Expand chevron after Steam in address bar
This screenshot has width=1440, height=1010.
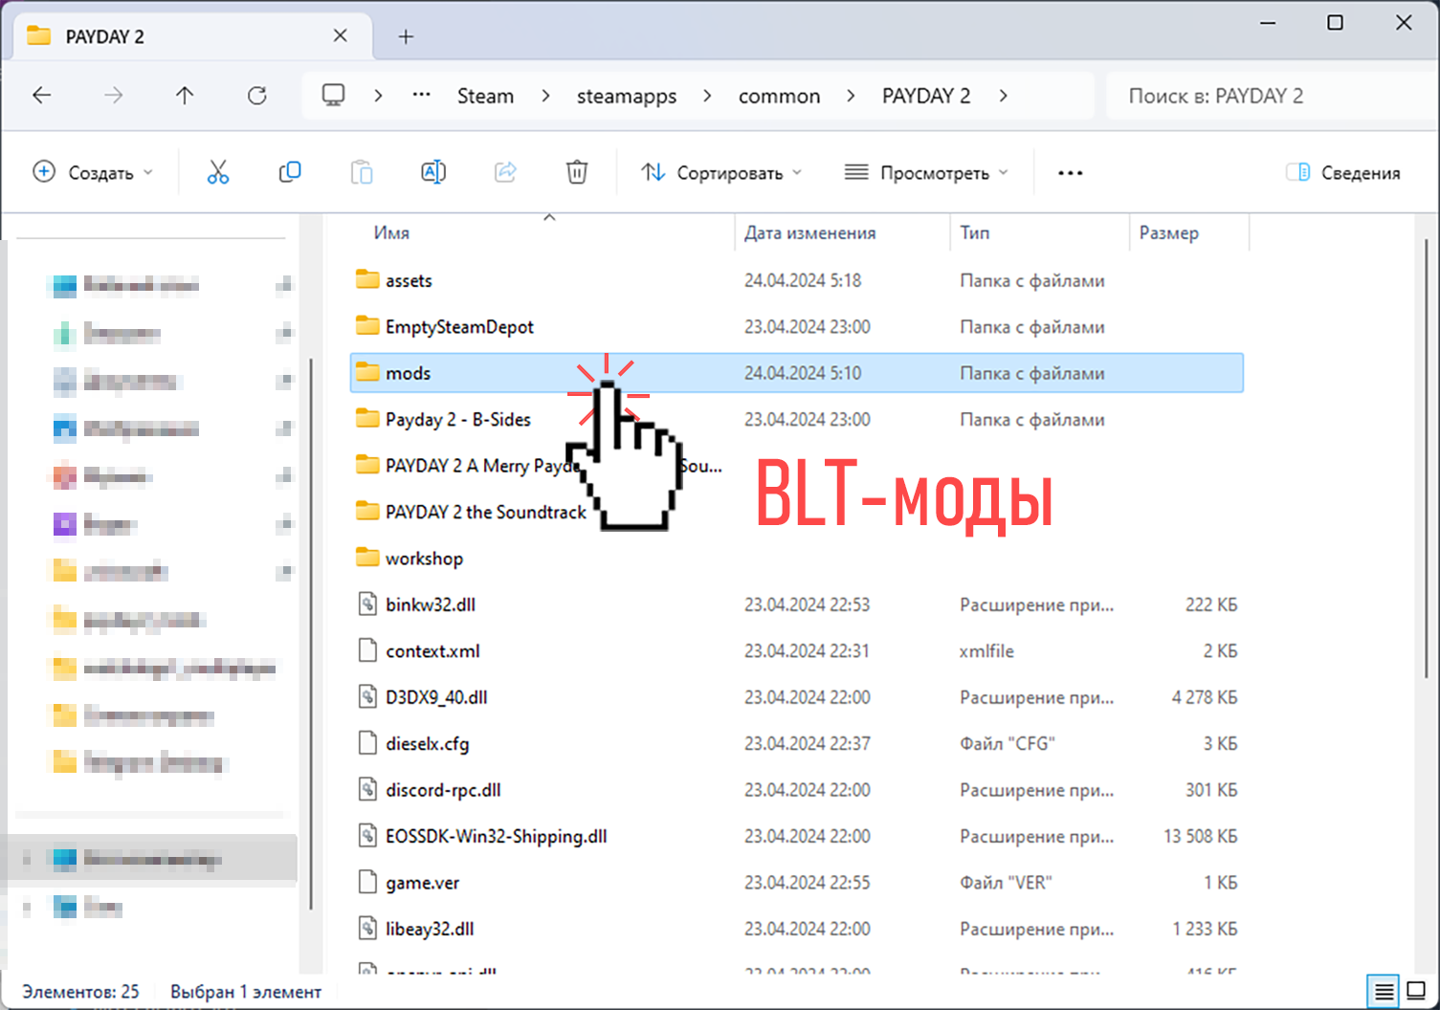pos(545,96)
